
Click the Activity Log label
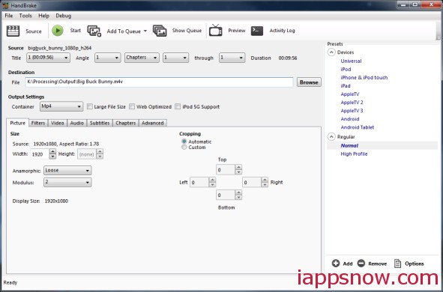282,31
